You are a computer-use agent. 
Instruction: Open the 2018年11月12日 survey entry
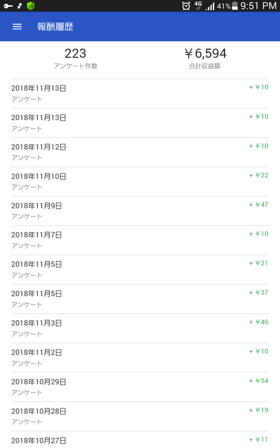pyautogui.click(x=140, y=152)
